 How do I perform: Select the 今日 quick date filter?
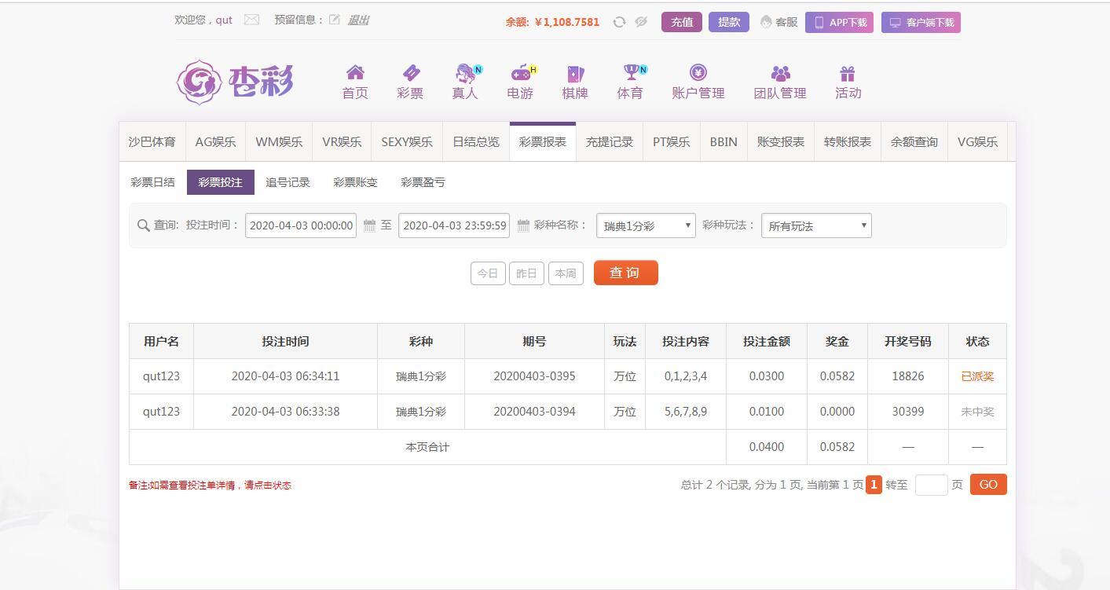click(x=488, y=273)
